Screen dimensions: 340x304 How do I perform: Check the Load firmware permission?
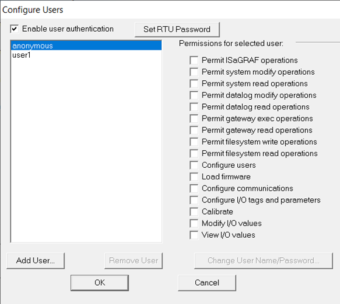tap(194, 177)
